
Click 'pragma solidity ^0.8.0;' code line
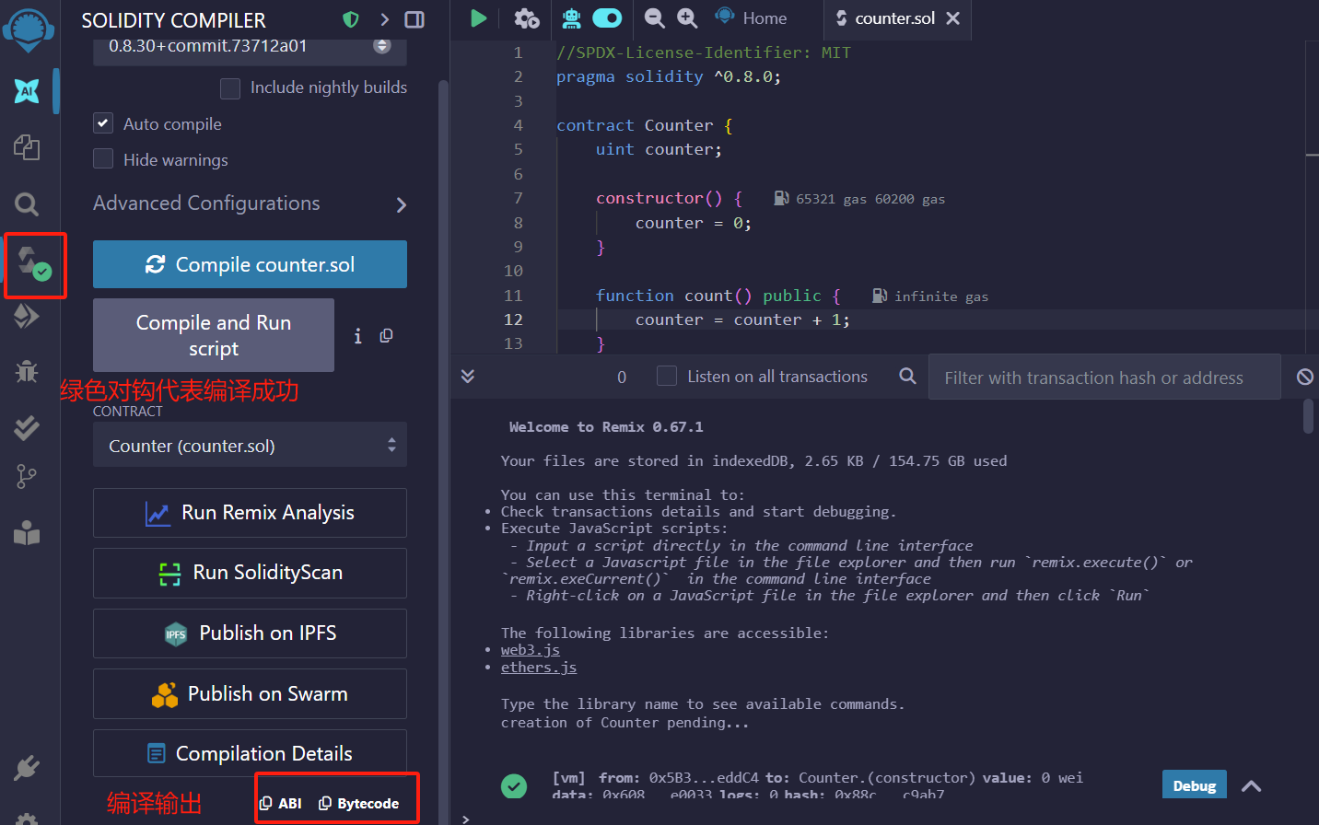tap(669, 77)
